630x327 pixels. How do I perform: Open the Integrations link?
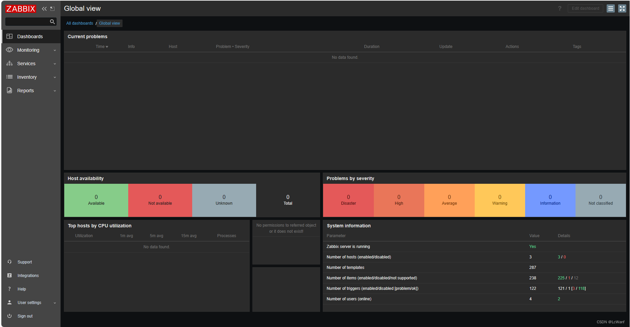(28, 276)
